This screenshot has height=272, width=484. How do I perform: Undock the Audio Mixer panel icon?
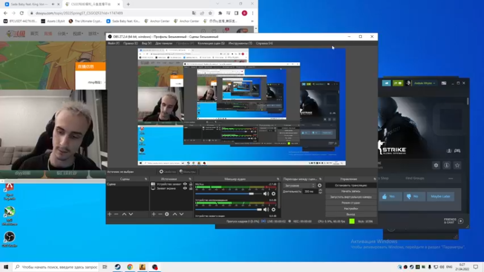click(x=278, y=179)
